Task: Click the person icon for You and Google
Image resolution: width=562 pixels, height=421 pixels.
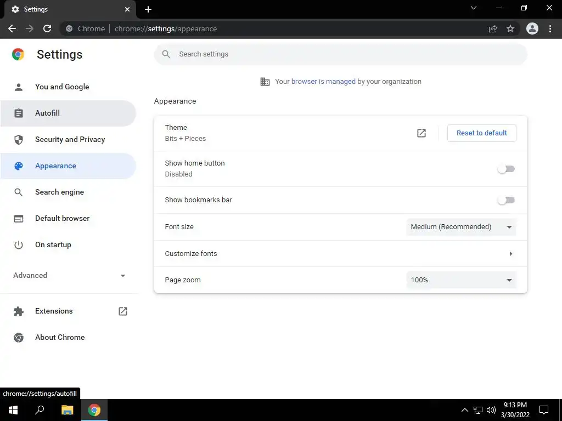Action: [x=19, y=87]
